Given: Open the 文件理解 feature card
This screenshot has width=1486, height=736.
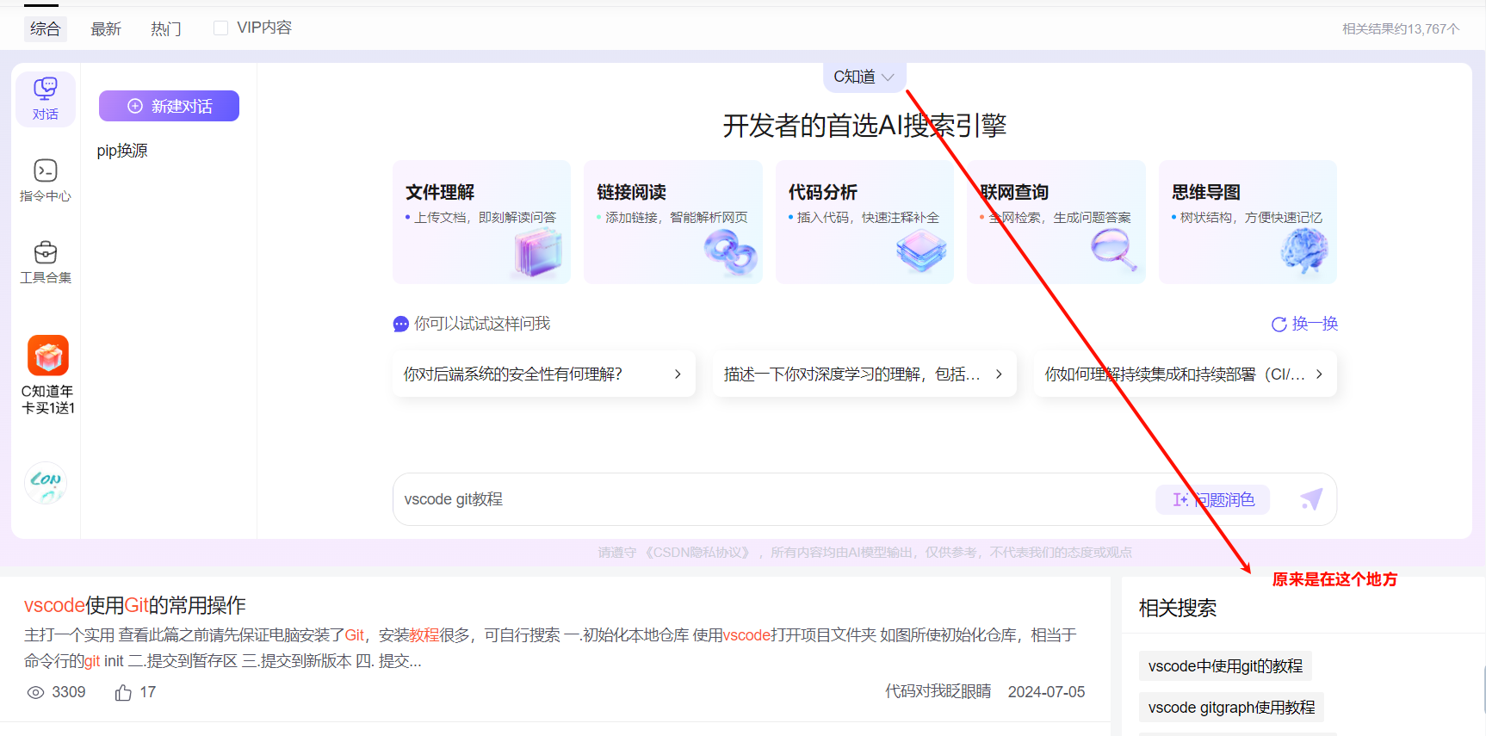Looking at the screenshot, I should 482,222.
